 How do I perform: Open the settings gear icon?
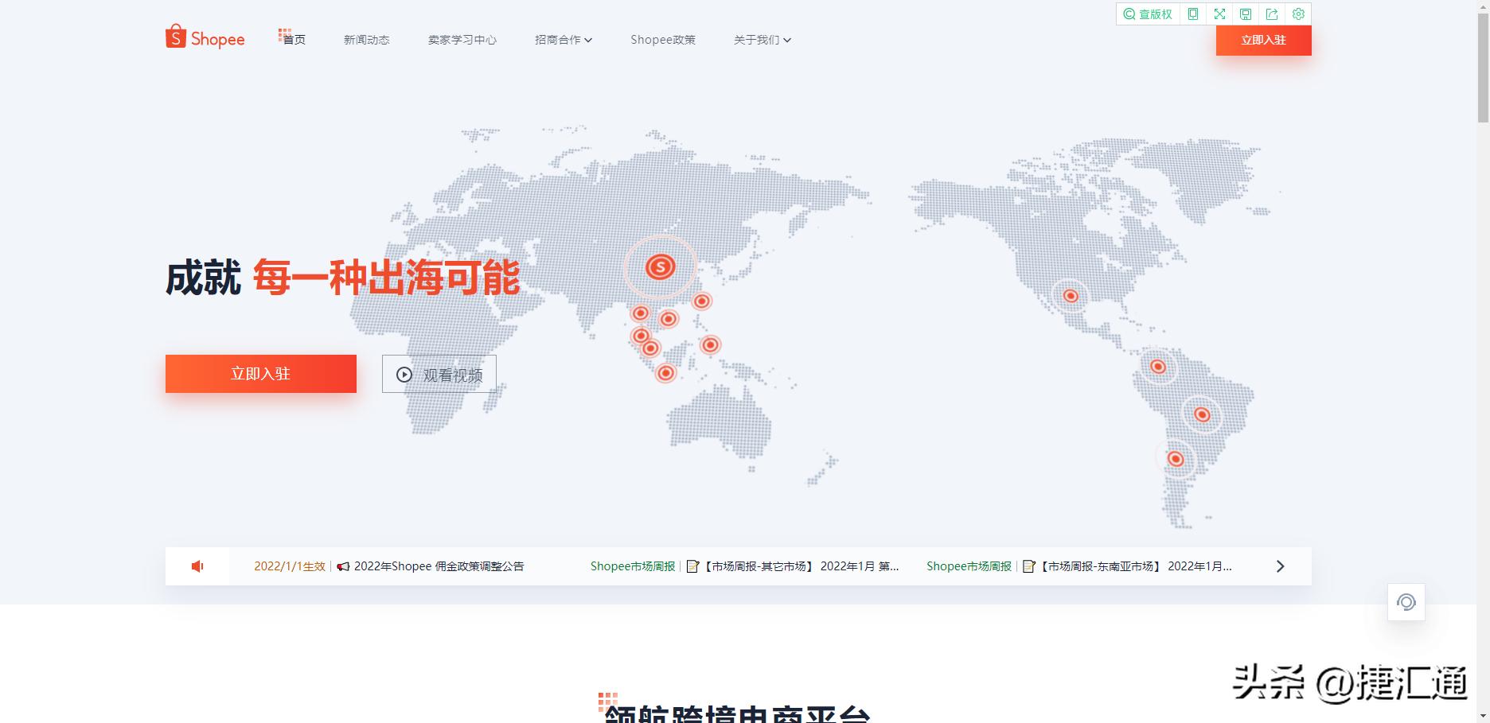pos(1298,14)
